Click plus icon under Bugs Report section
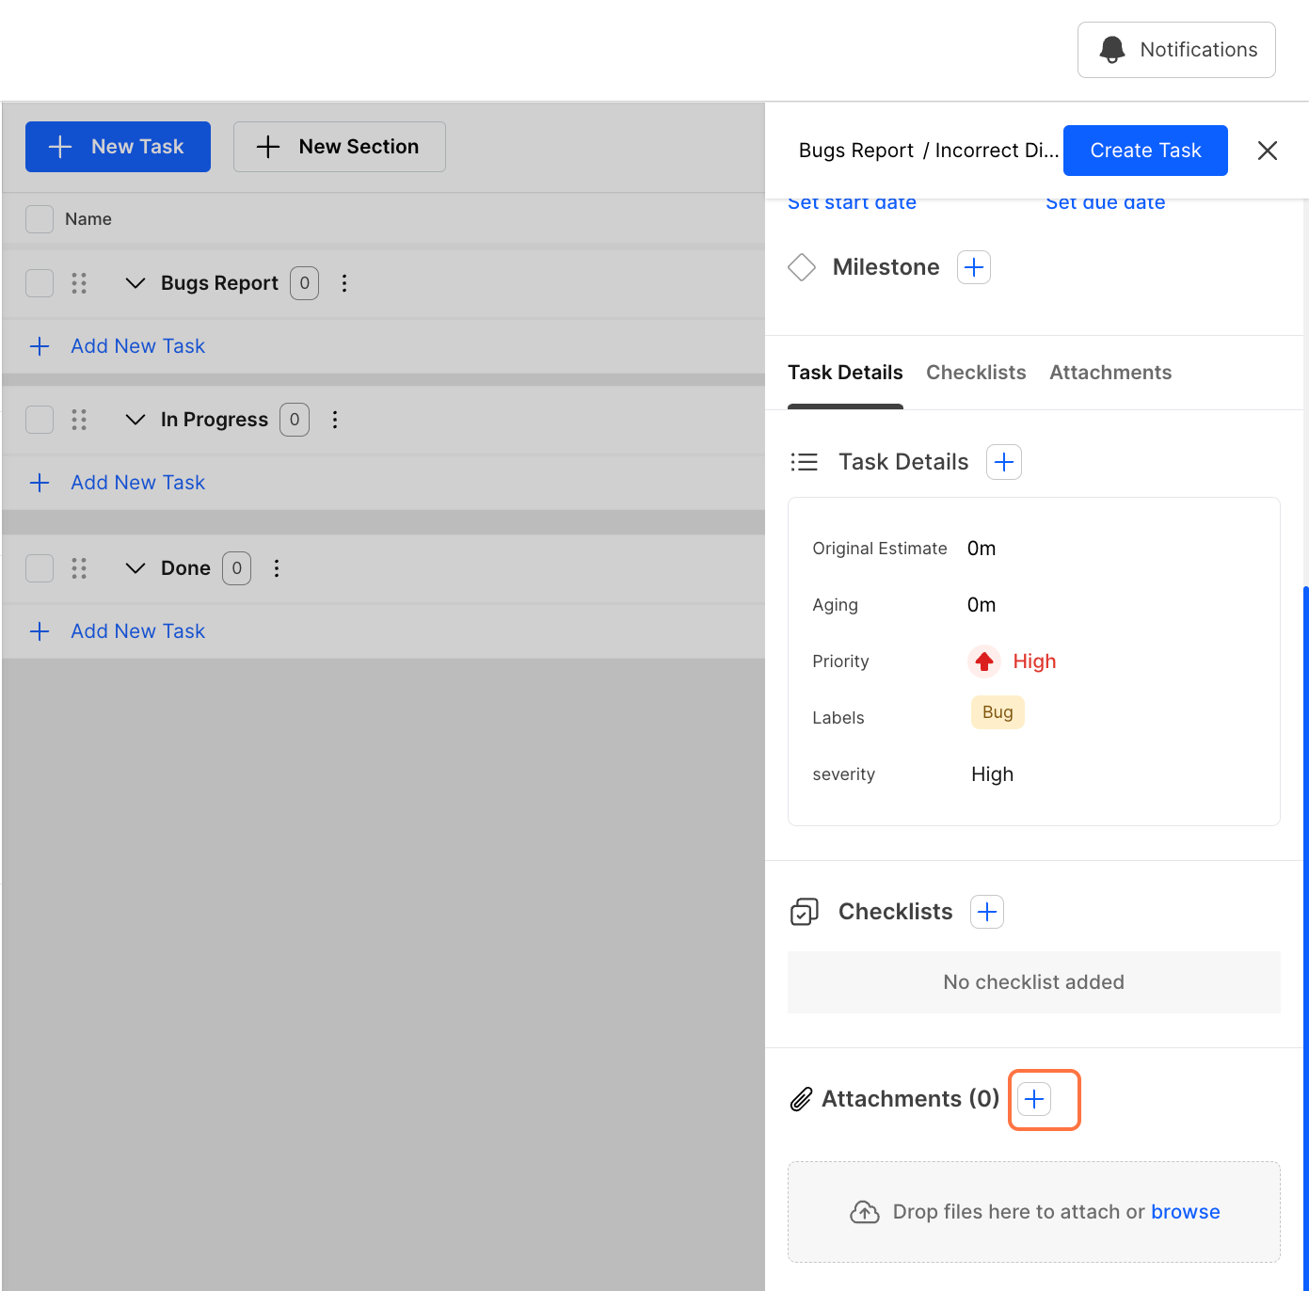 40,346
